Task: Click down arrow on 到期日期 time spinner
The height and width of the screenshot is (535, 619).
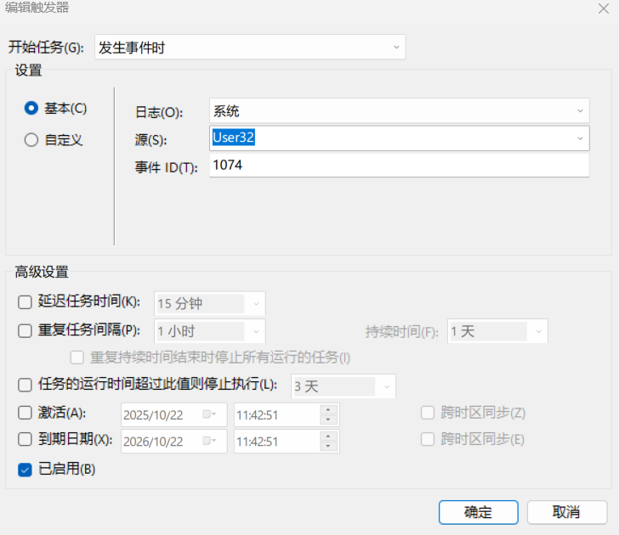Action: (x=329, y=445)
